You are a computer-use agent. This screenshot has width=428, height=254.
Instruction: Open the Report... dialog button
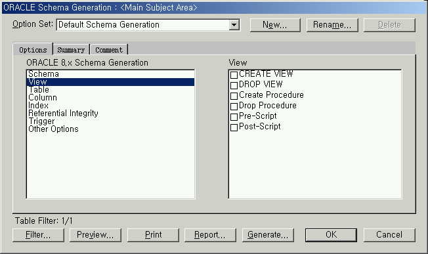click(x=210, y=235)
